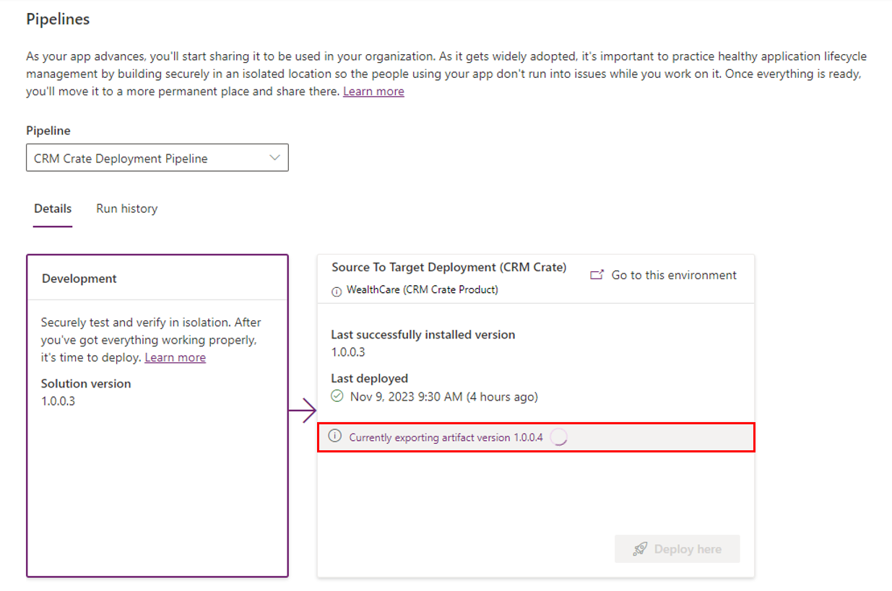Click the chevron on the Pipeline selector

[x=274, y=157]
